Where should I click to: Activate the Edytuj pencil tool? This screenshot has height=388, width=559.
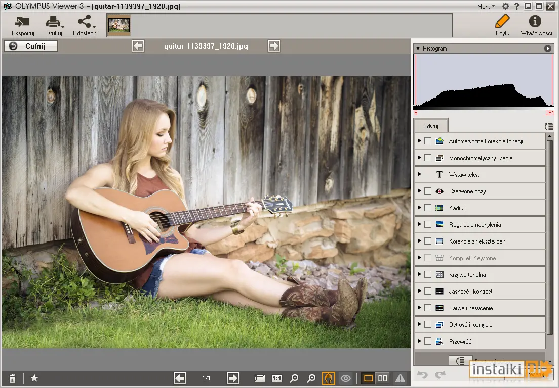[503, 26]
